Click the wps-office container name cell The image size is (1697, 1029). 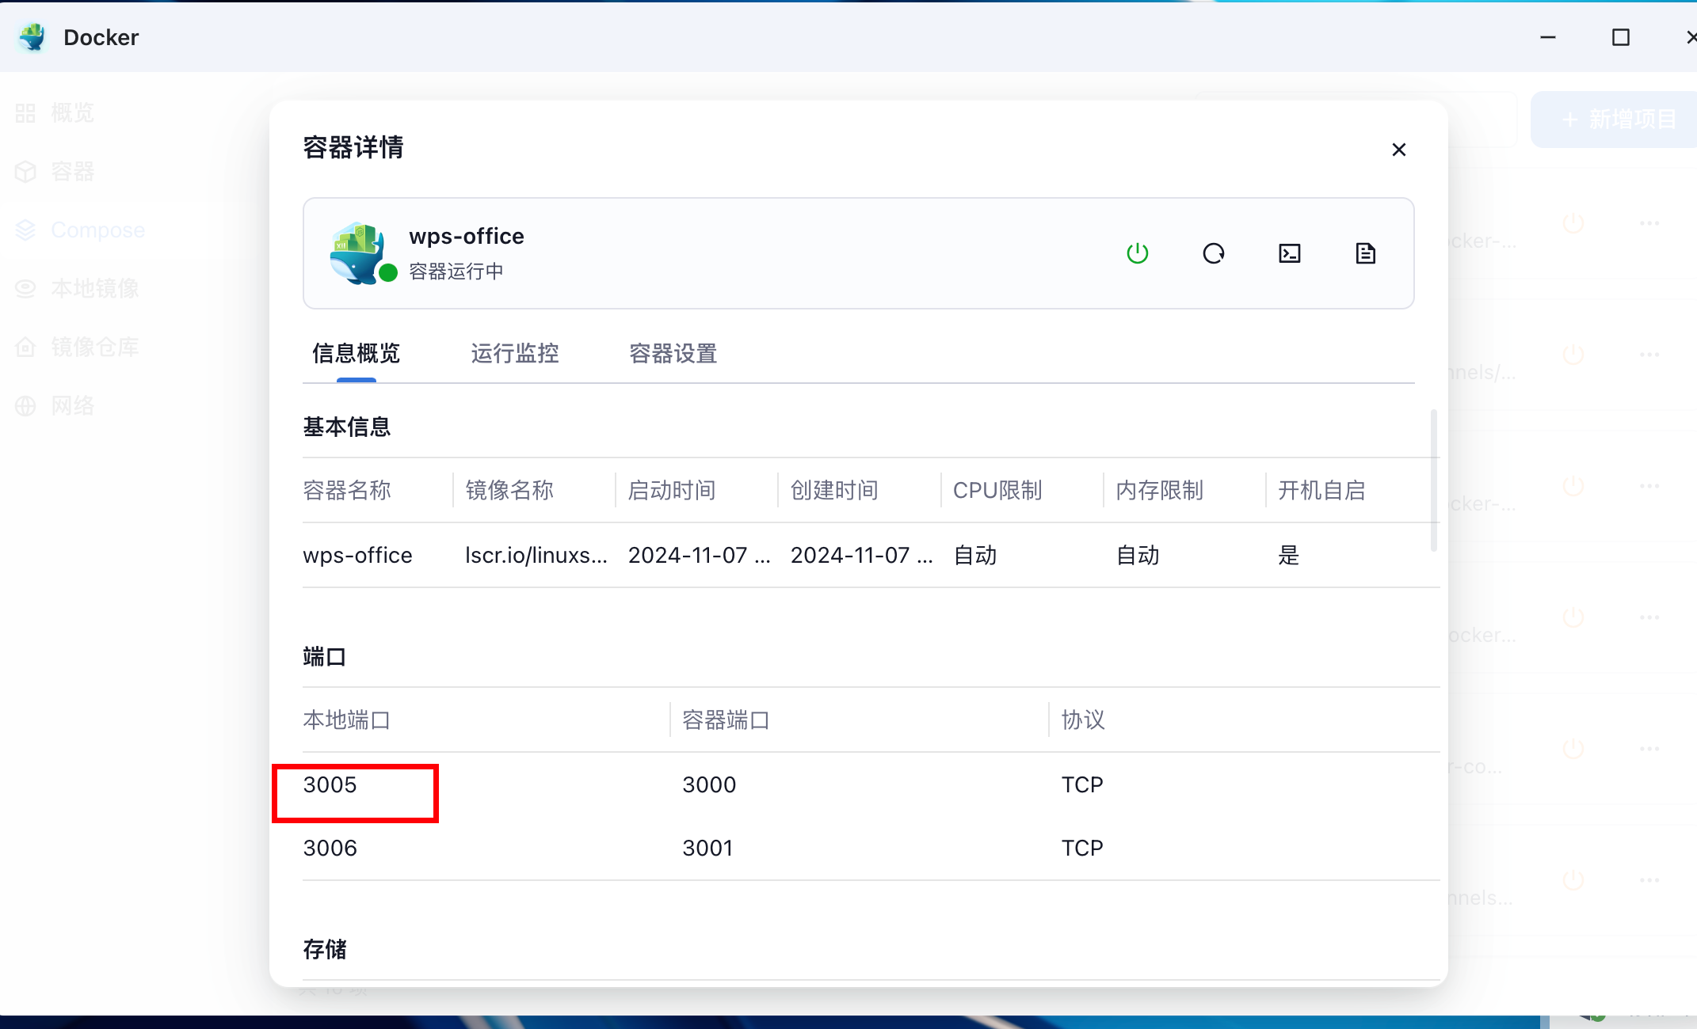(x=357, y=555)
